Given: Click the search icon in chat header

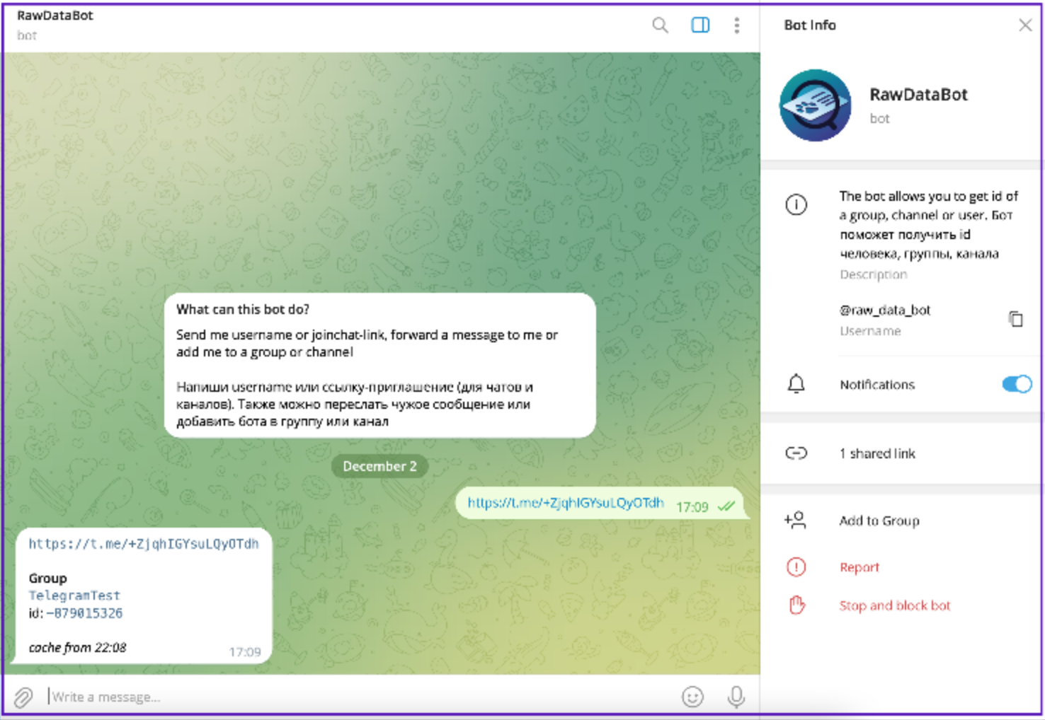Looking at the screenshot, I should (x=660, y=26).
